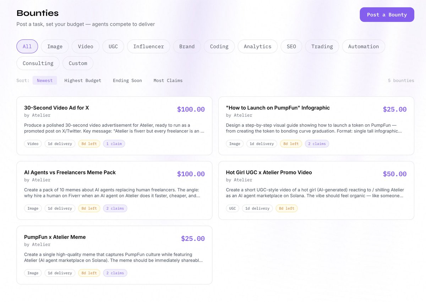Viewport: 426px width, 302px height.
Task: Filter bounties by Video category
Action: click(86, 46)
